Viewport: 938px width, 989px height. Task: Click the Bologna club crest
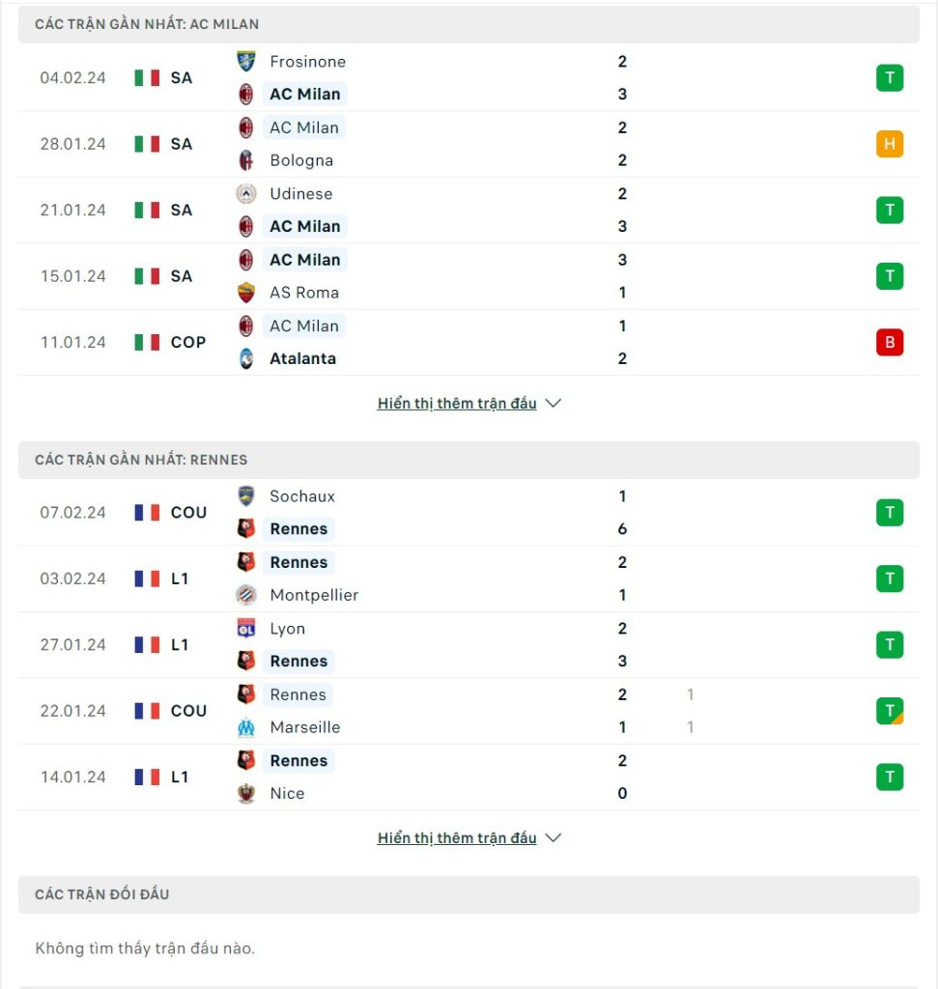pos(246,160)
